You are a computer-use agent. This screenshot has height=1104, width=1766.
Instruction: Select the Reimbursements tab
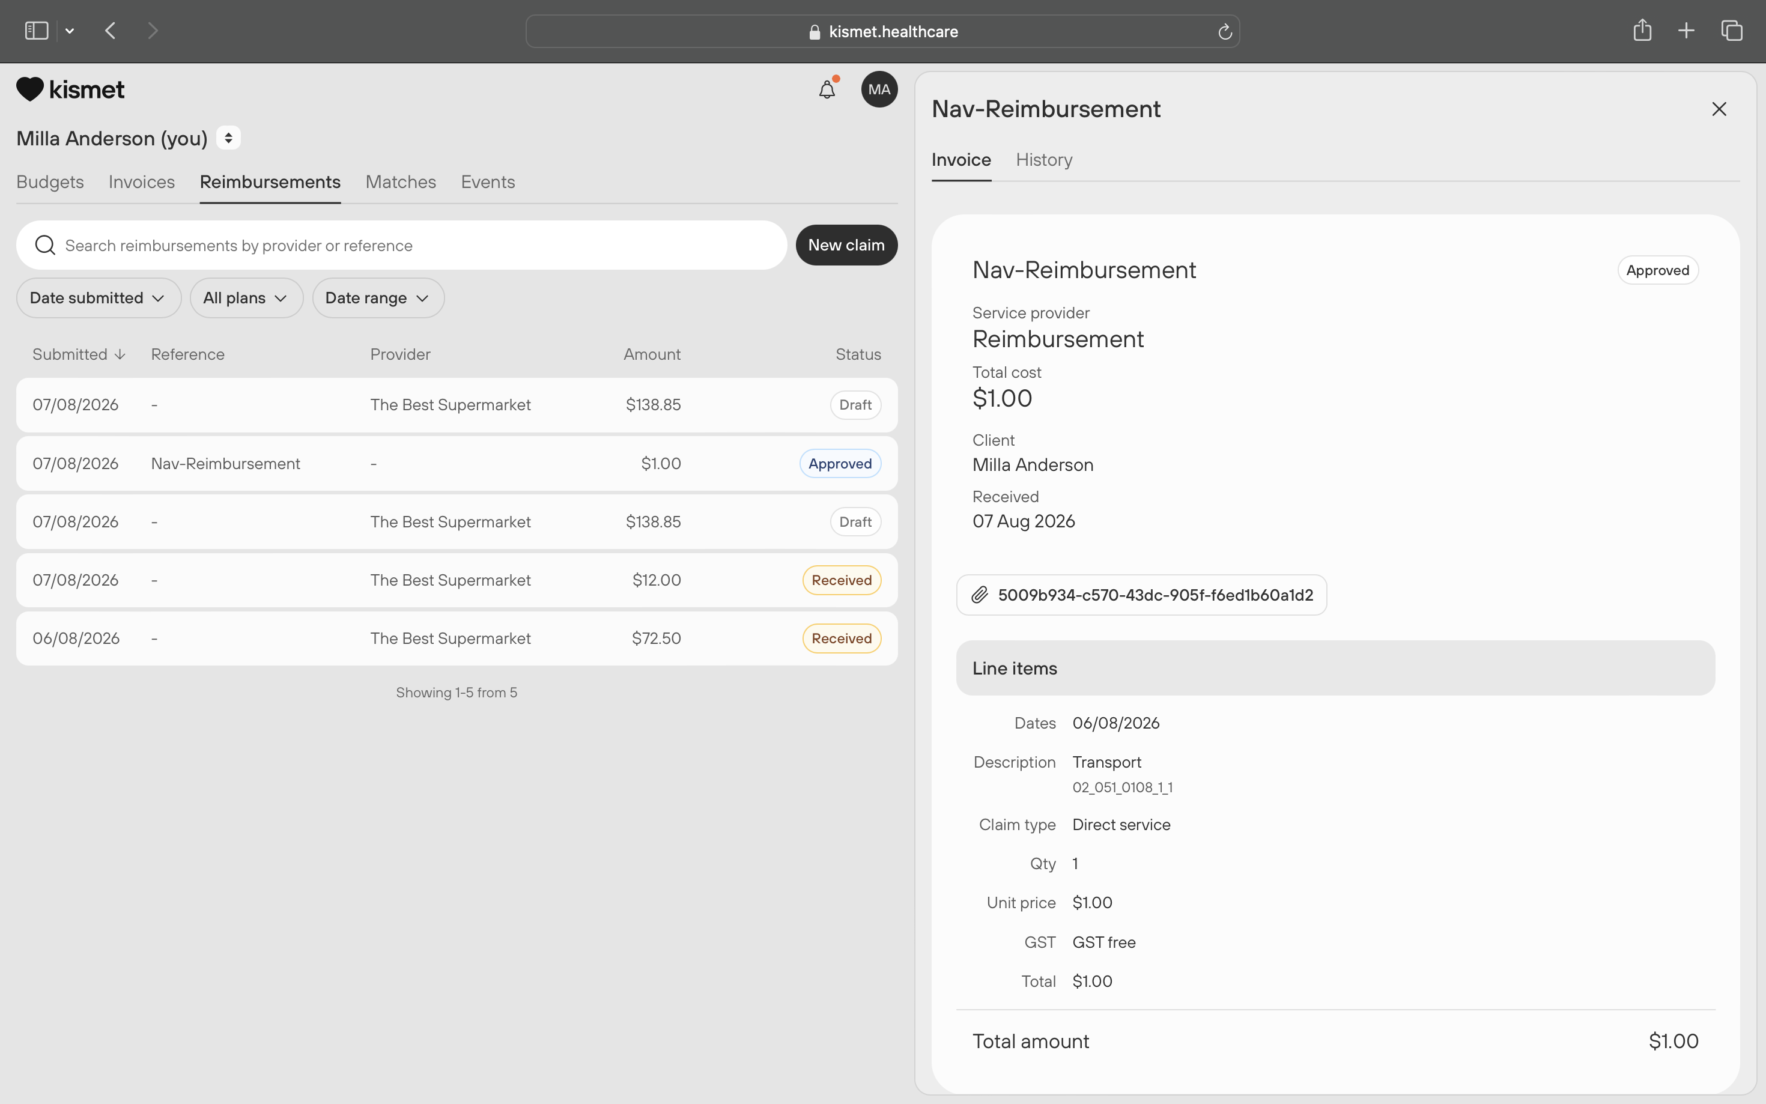[270, 182]
